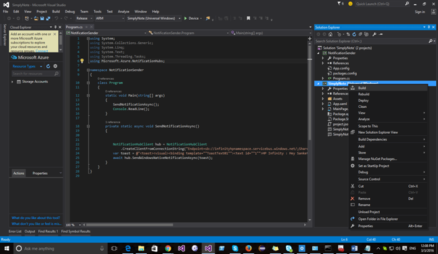Click the Save All toolbar icon
This screenshot has width=438, height=254.
[x=48, y=19]
